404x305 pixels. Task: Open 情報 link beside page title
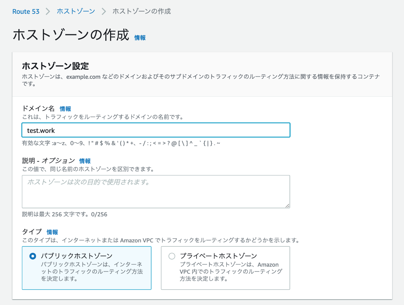pos(140,38)
